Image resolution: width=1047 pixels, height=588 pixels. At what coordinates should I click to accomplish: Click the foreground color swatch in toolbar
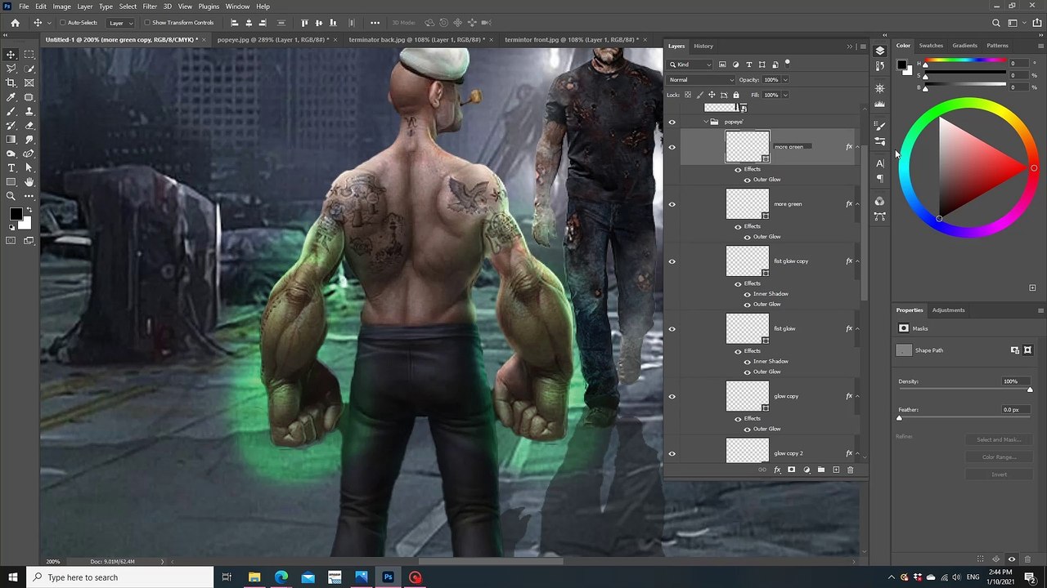(16, 214)
